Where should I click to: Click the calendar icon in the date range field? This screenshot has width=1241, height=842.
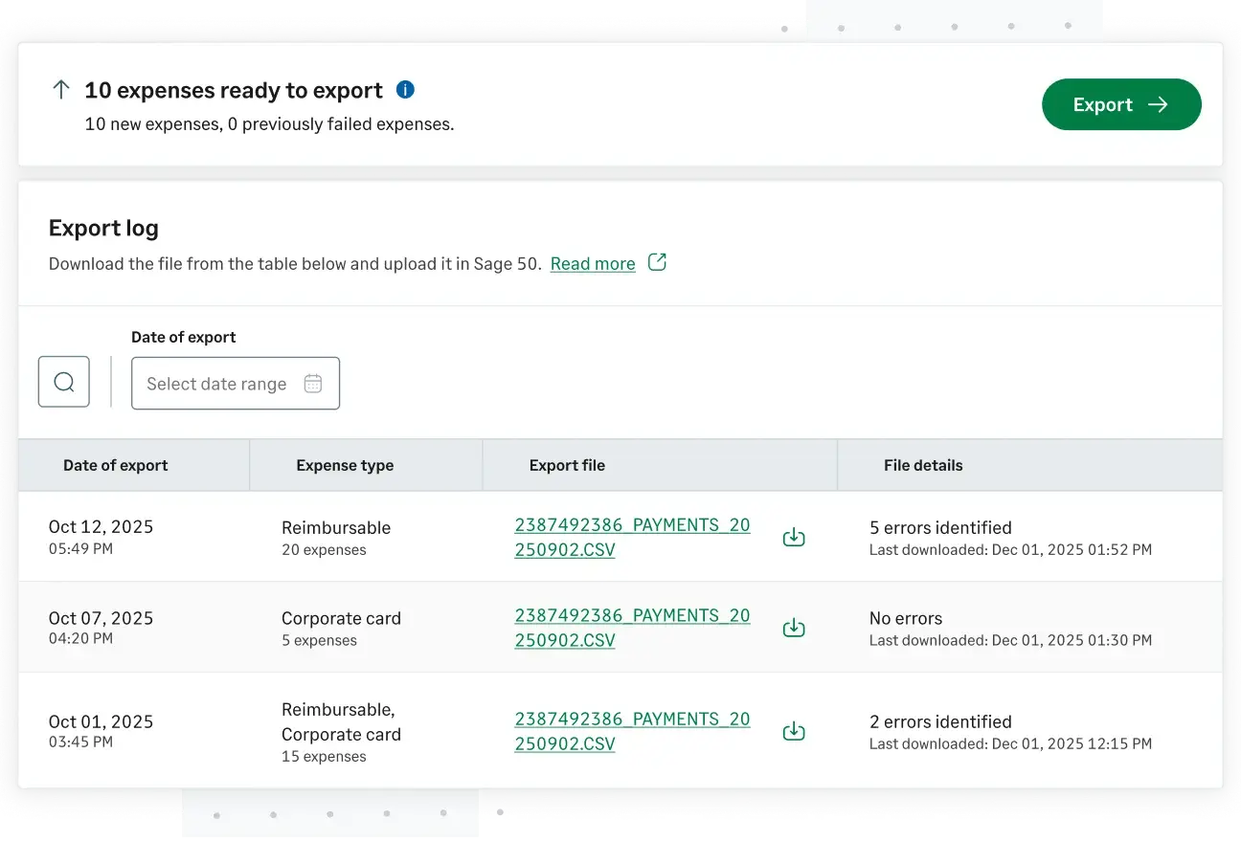[x=312, y=382]
